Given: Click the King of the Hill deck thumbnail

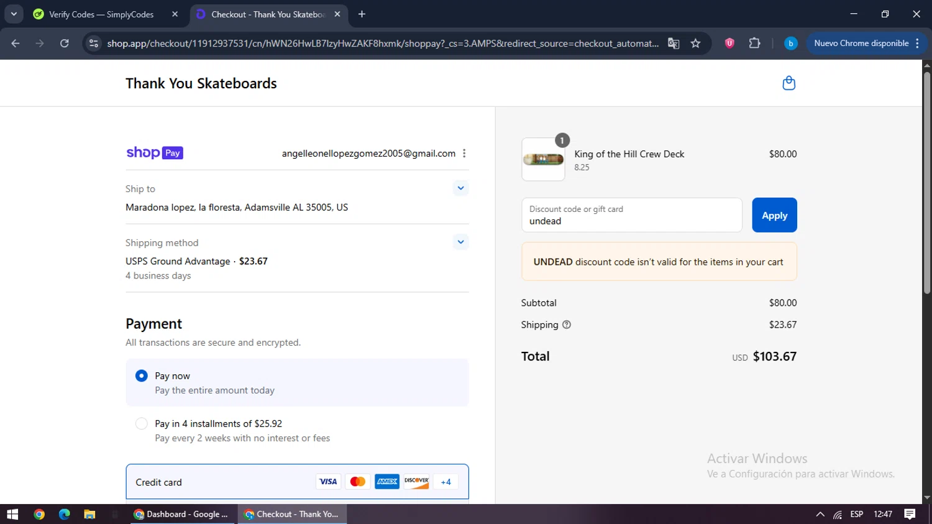Looking at the screenshot, I should pos(543,160).
